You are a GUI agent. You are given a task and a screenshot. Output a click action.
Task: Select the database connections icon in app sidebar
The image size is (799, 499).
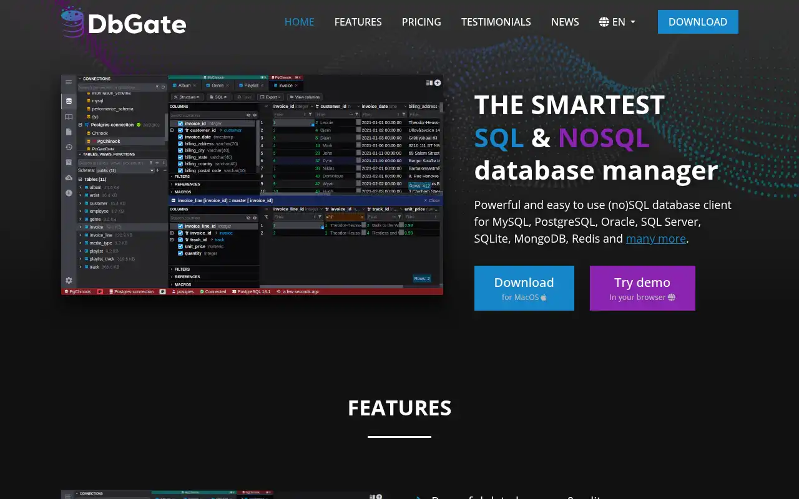[x=69, y=101]
